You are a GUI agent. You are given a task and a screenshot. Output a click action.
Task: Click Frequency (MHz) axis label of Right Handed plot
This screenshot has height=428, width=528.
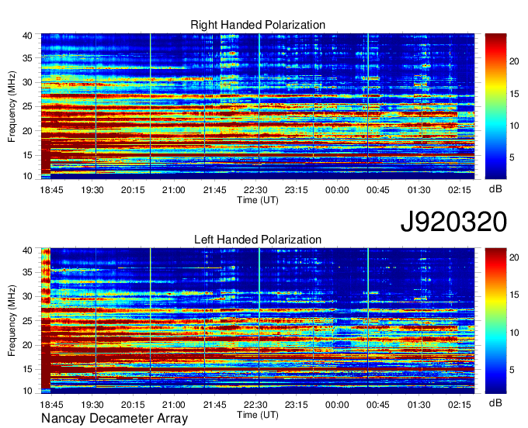[x=12, y=106]
